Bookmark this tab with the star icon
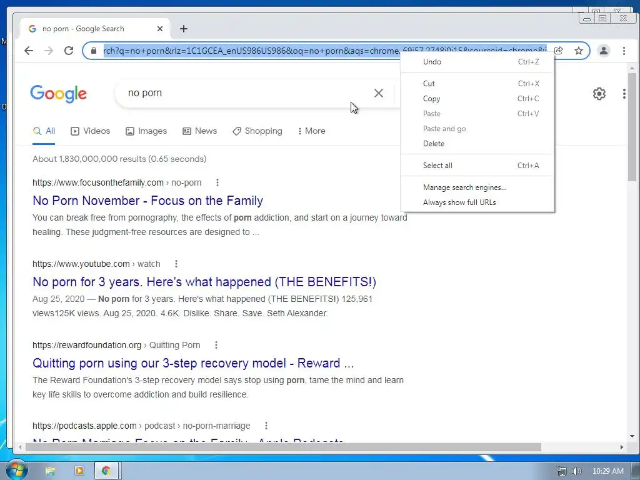640x480 pixels. coord(578,51)
